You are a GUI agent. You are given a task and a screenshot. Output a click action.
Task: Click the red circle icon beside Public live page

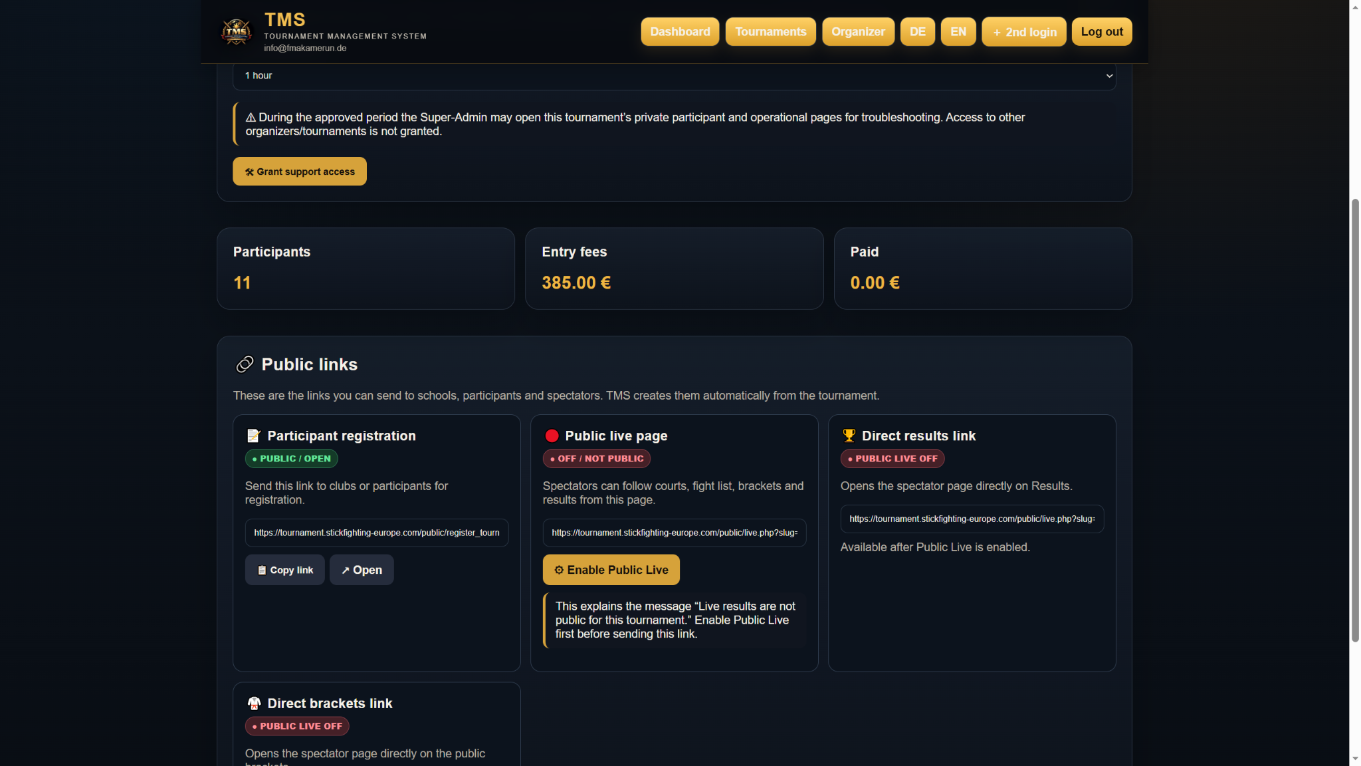[552, 436]
